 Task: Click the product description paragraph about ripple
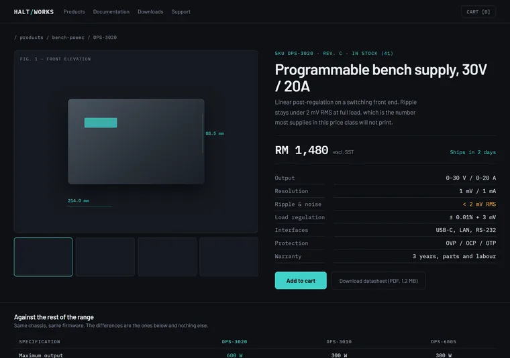pyautogui.click(x=346, y=113)
